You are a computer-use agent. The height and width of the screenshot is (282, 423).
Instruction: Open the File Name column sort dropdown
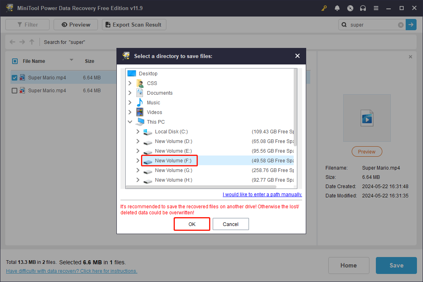click(x=71, y=60)
